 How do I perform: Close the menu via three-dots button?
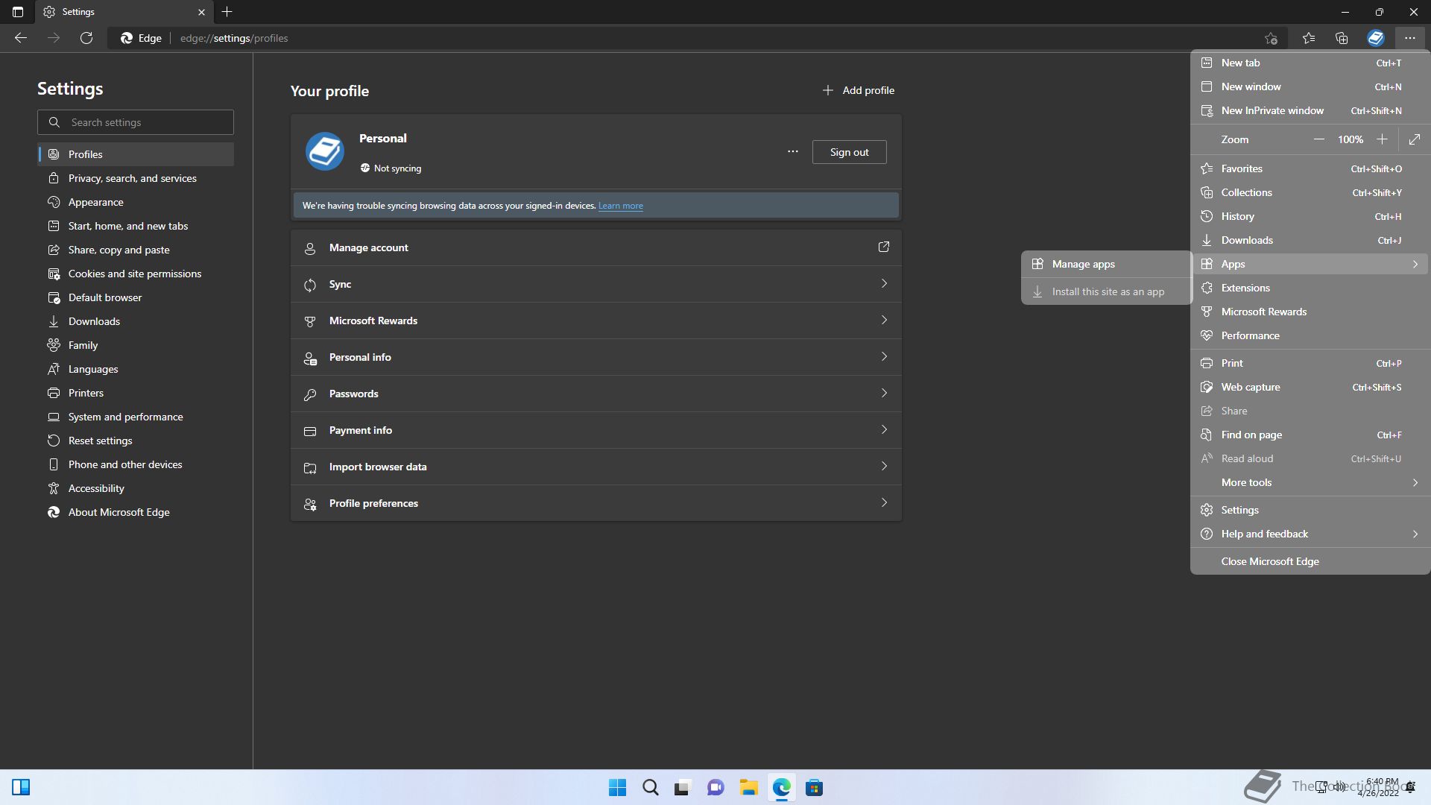(1409, 38)
